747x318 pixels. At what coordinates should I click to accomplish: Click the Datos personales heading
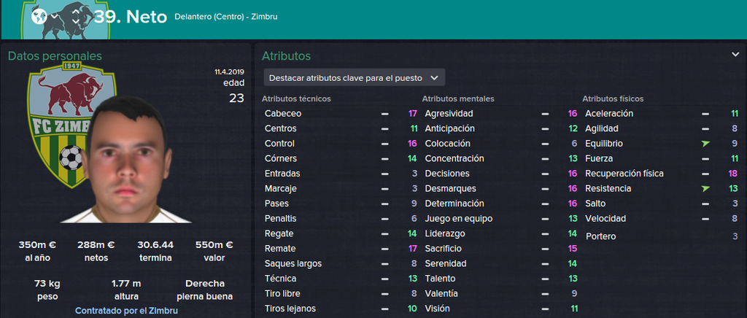pyautogui.click(x=55, y=56)
